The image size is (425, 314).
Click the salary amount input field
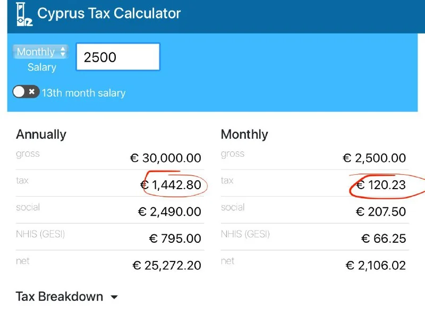coord(118,57)
